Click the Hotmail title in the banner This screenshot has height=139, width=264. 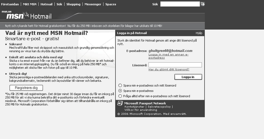coord(41,17)
